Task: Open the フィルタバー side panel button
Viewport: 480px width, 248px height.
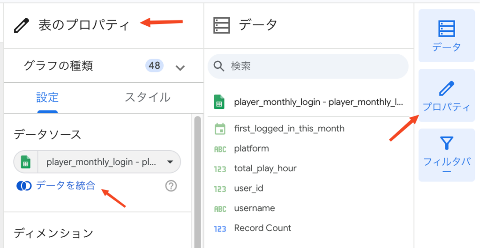Action: (446, 155)
